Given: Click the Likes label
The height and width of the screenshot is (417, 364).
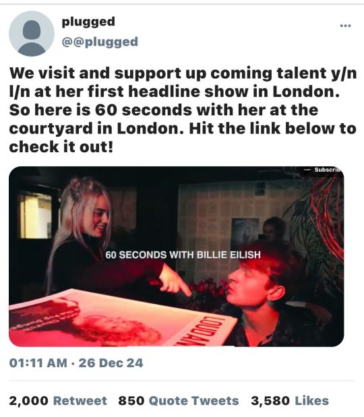Looking at the screenshot, I should [312, 401].
